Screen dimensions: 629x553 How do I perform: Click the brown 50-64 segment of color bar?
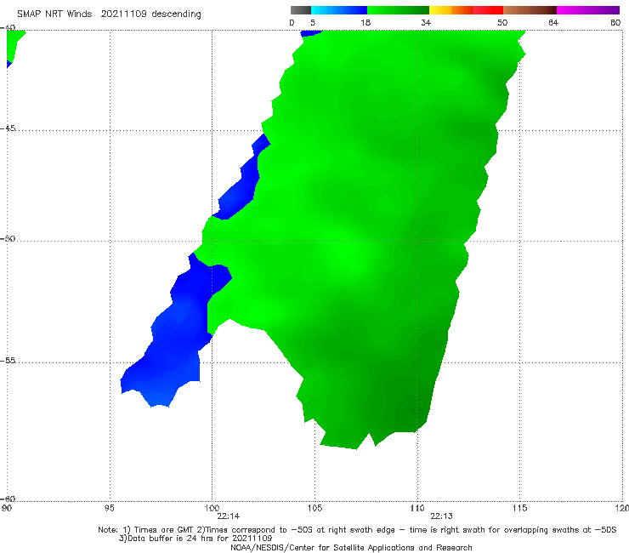click(x=530, y=10)
